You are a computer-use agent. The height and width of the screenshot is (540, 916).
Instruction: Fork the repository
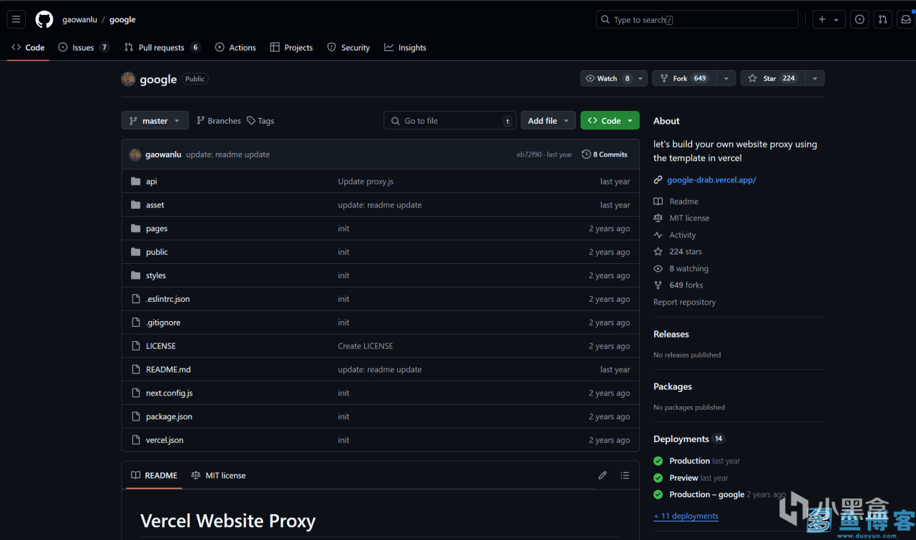(x=684, y=78)
